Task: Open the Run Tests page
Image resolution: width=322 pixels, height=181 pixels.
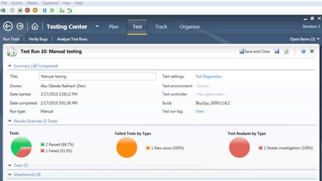Action: tap(11, 39)
